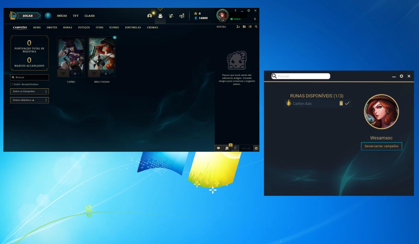Viewport: 419px width, 244px height.
Task: Click the SOCIAL panel header
Action: (221, 27)
